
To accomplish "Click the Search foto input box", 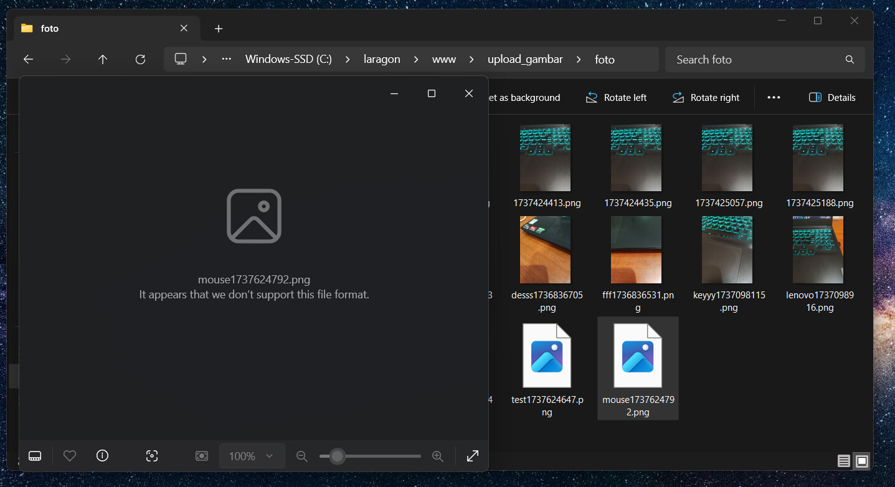I will 757,60.
